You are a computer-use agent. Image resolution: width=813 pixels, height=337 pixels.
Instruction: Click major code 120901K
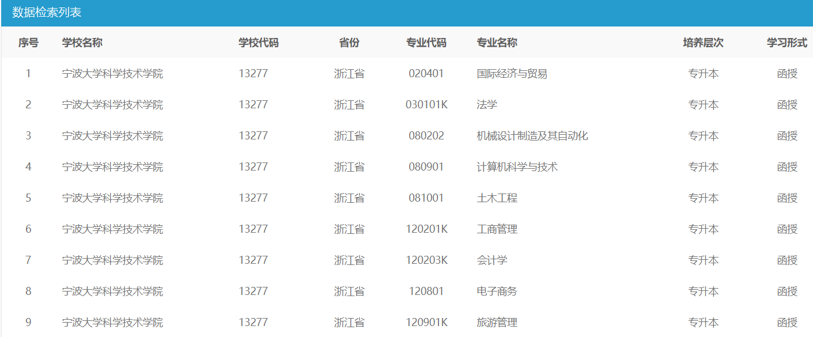coord(426,323)
